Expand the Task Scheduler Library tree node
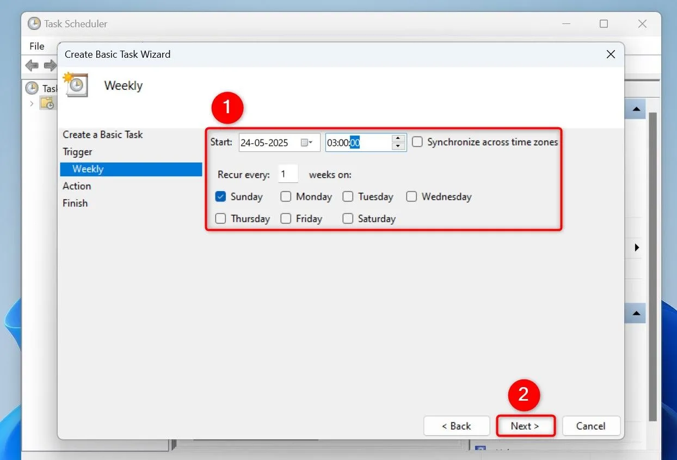This screenshot has height=460, width=677. coord(32,103)
